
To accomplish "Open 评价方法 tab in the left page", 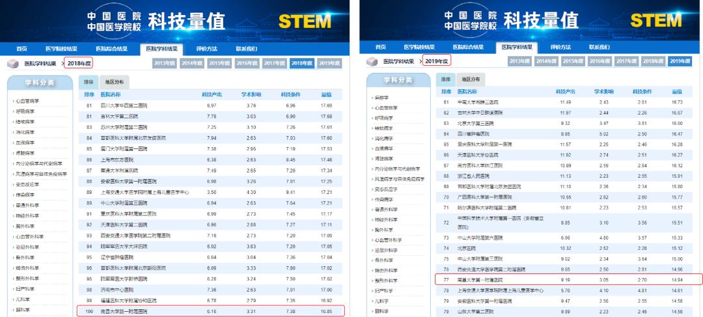I will 207,49.
